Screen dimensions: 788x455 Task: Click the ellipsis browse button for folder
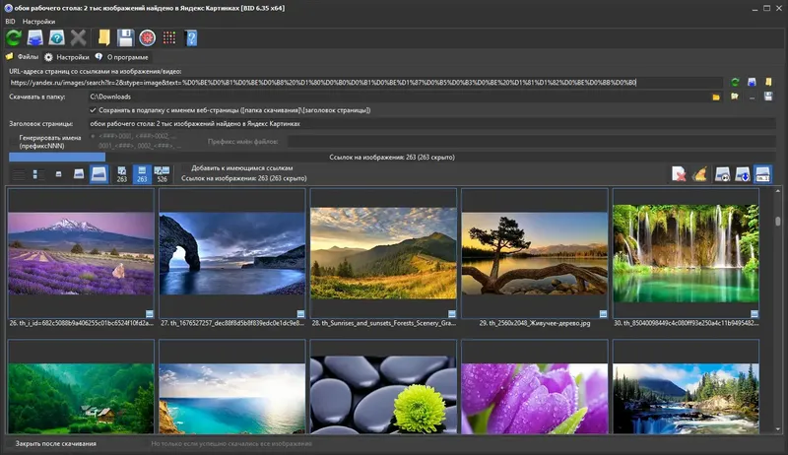[752, 97]
